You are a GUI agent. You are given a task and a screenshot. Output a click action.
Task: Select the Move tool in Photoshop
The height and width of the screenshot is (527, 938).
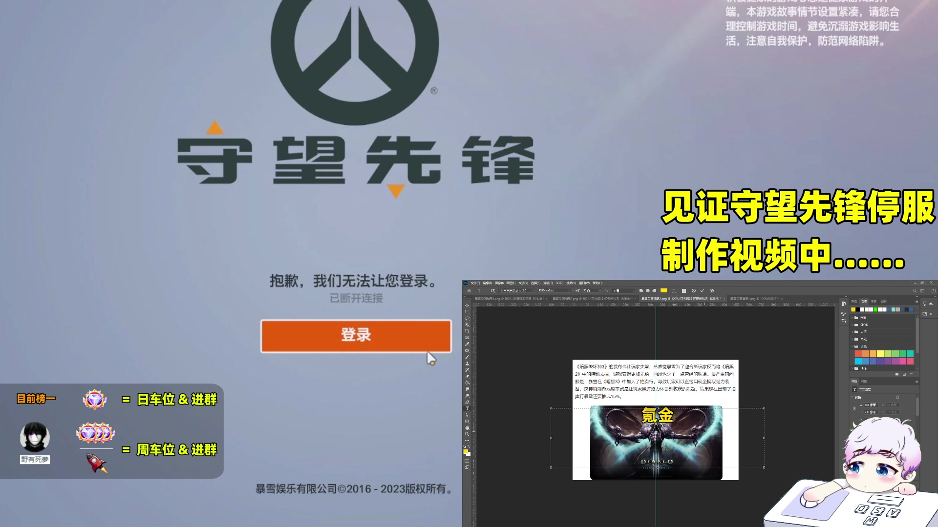467,305
